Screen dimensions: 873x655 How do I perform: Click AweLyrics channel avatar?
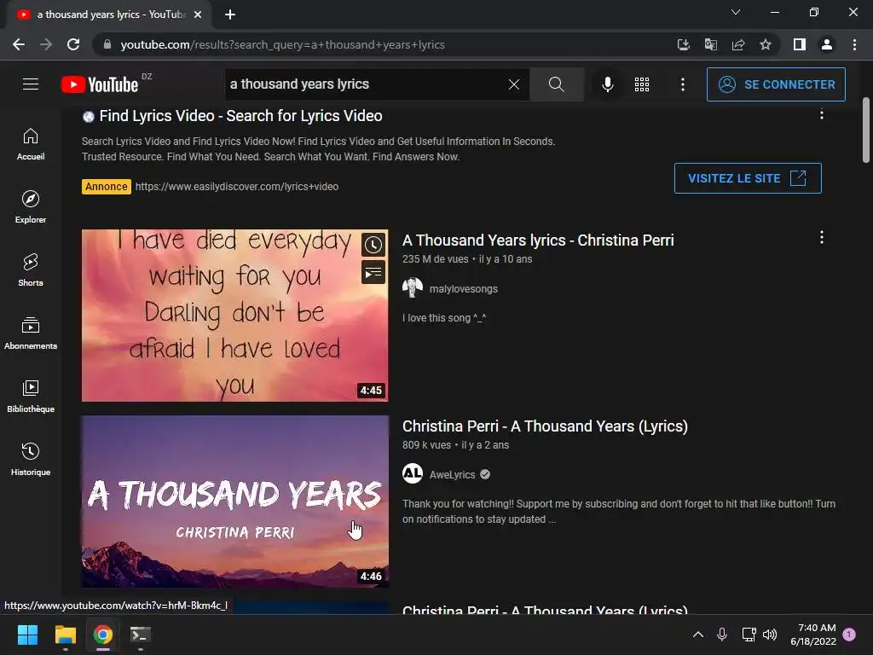[413, 474]
